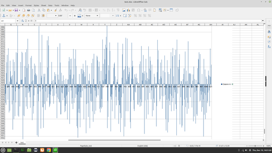Screen dimensions: 272x153
Task: Open the Data menu
Action: tap(50, 6)
